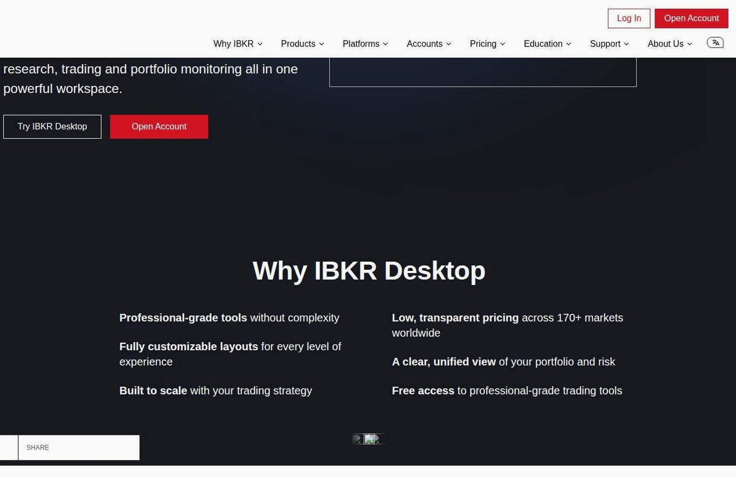The height and width of the screenshot is (477, 736).
Task: Expand the Products dropdown menu
Action: coord(303,44)
